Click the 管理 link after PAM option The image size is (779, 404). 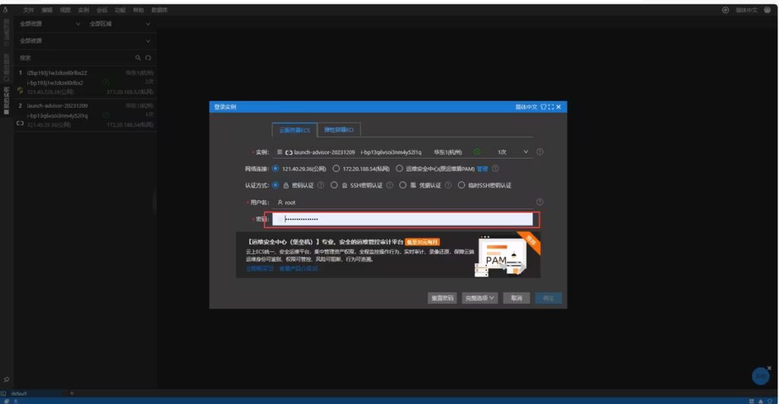tap(482, 169)
